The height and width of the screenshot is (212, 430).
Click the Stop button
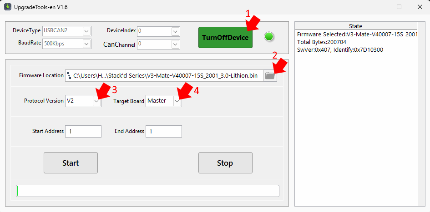point(225,163)
